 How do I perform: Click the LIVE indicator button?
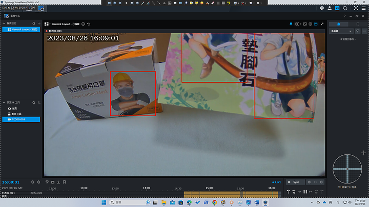277,182
